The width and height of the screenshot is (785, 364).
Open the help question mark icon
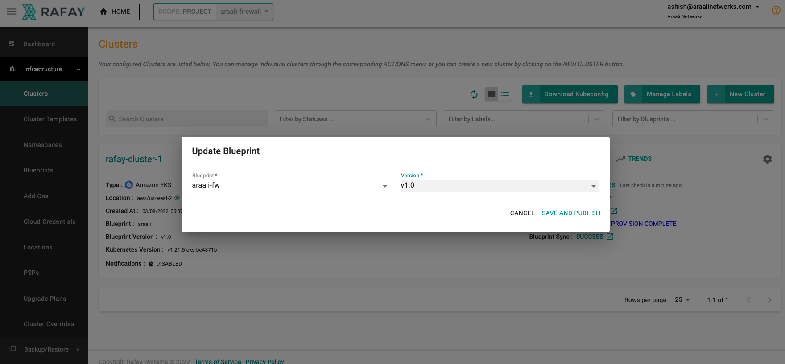[x=776, y=10]
